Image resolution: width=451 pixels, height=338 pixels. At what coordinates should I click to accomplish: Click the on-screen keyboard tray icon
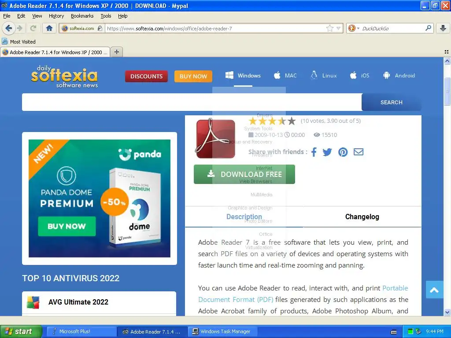tap(394, 332)
